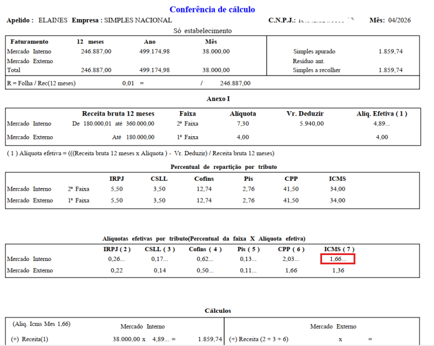Image resolution: width=434 pixels, height=346 pixels.
Task: Select Mercado Externo Alíq. Efetiva 4,00
Action: coord(382,137)
